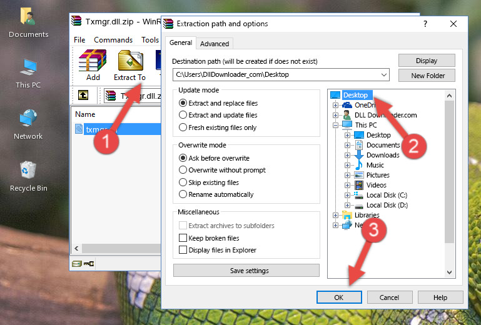Click the Display button
The image size is (481, 325).
click(427, 61)
